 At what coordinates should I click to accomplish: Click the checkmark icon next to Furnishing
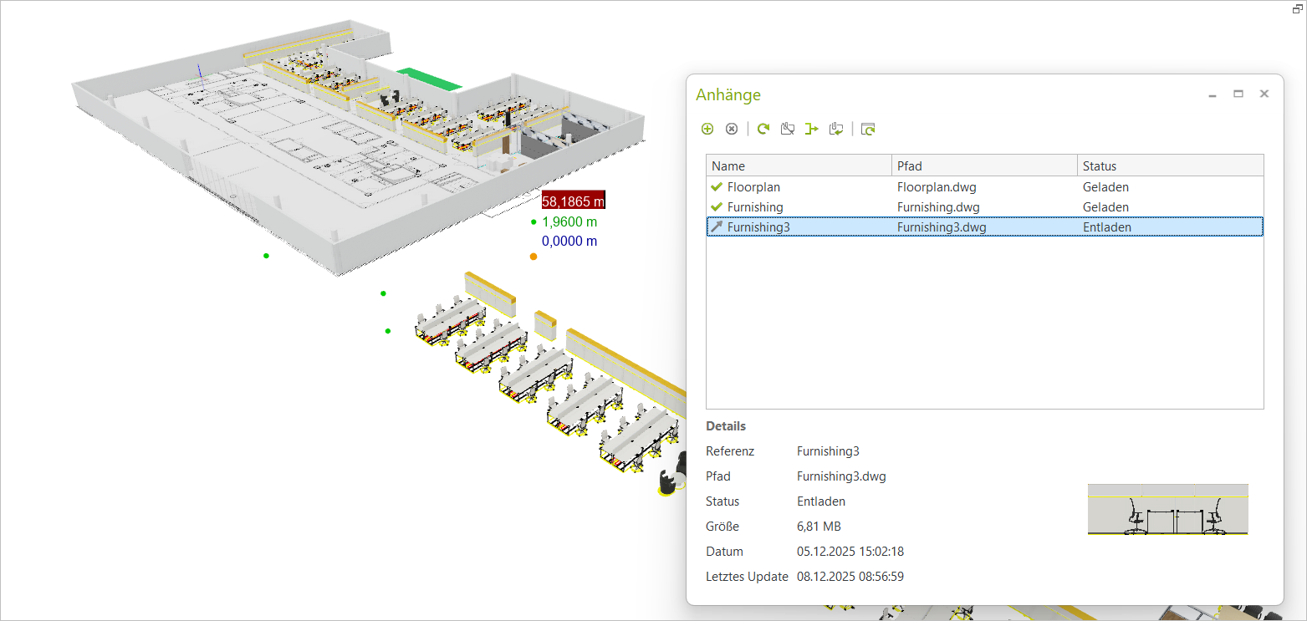[716, 206]
